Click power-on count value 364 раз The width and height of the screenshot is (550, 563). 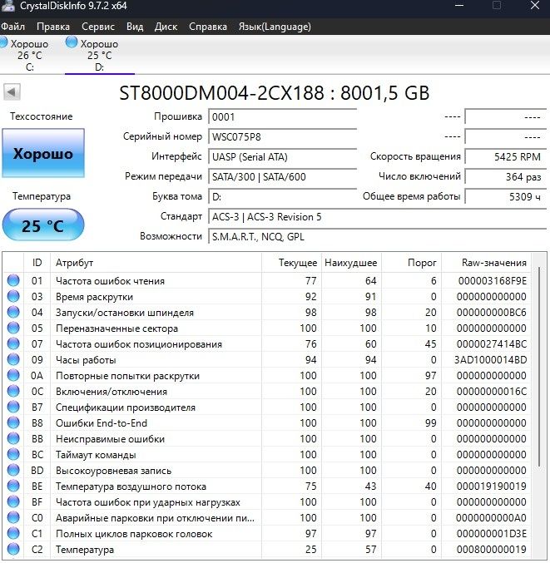(x=506, y=176)
